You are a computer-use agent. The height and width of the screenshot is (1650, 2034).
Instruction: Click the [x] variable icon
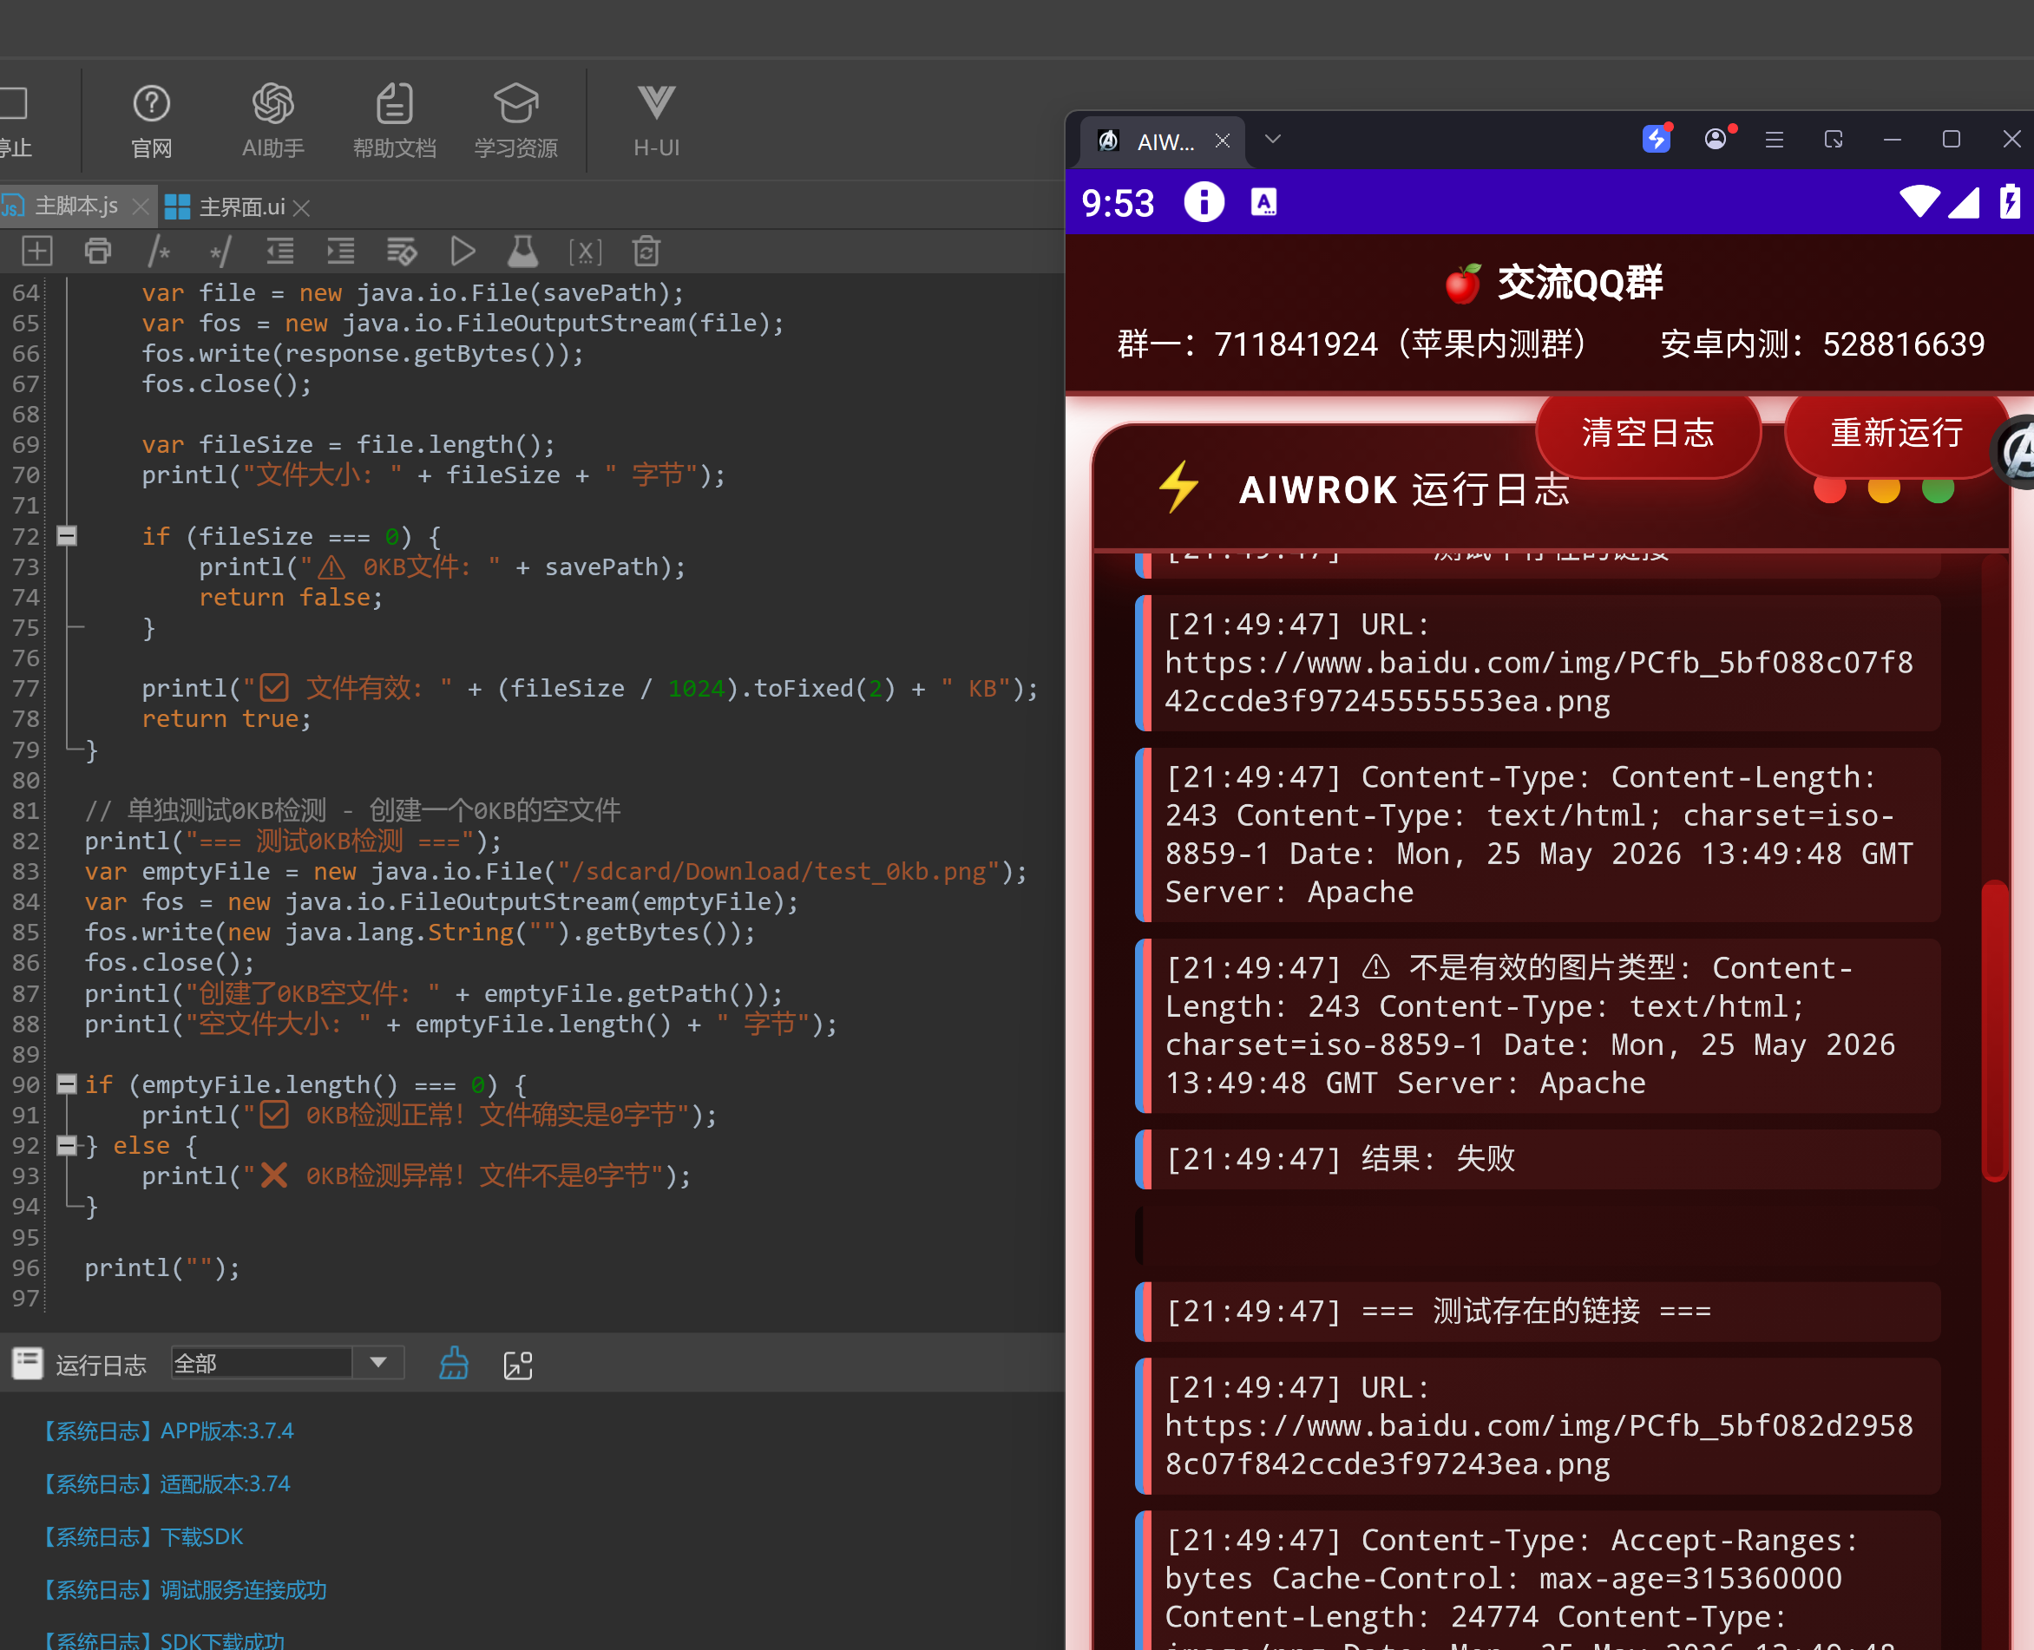coord(585,251)
